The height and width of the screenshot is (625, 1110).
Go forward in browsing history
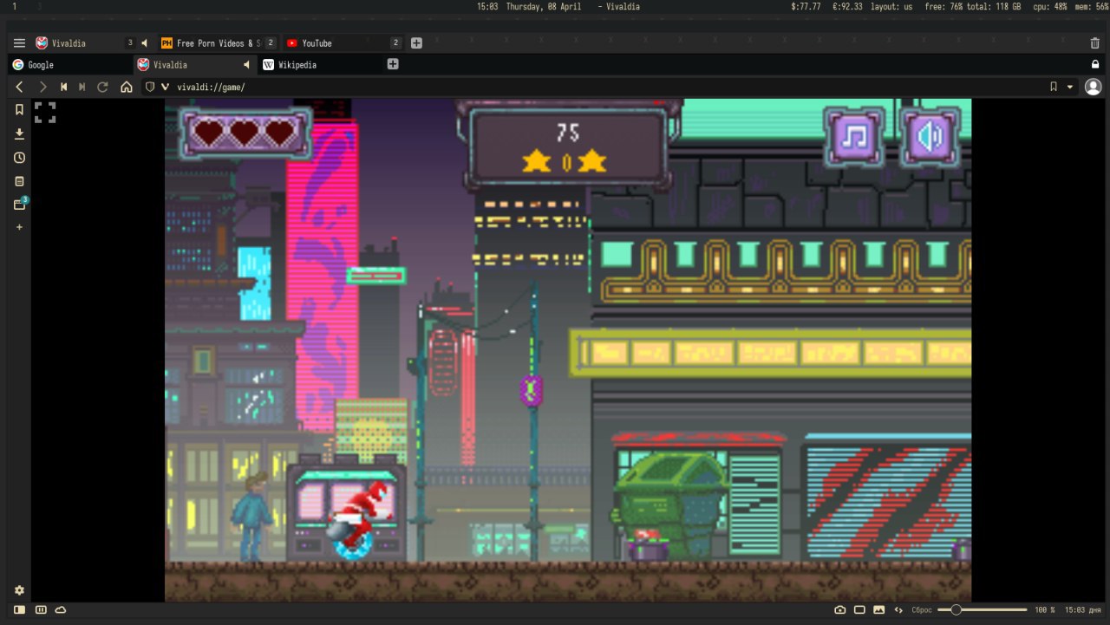point(42,87)
